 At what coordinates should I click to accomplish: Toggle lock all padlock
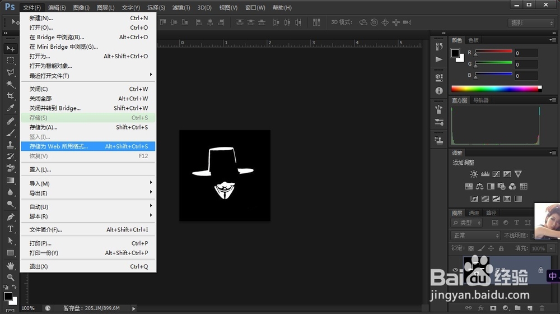tap(501, 248)
